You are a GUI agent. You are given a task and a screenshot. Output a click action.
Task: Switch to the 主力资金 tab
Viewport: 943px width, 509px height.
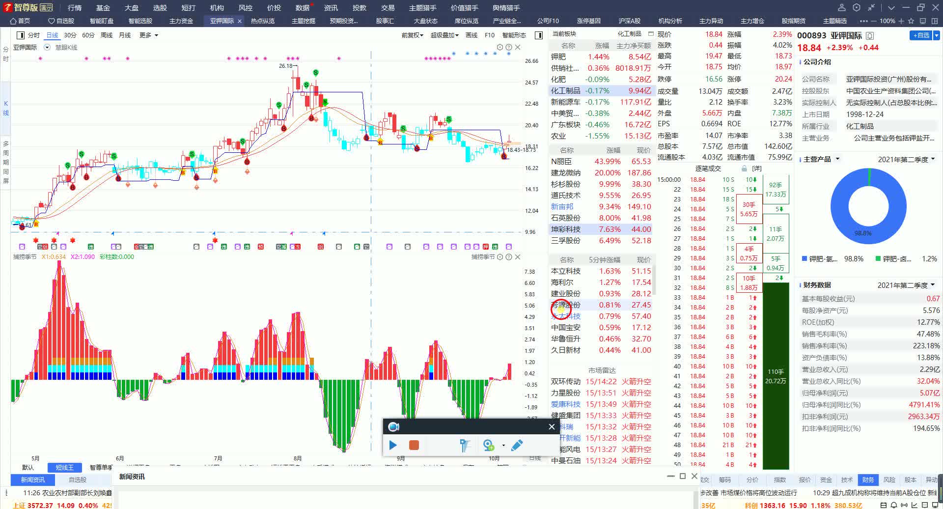[181, 21]
